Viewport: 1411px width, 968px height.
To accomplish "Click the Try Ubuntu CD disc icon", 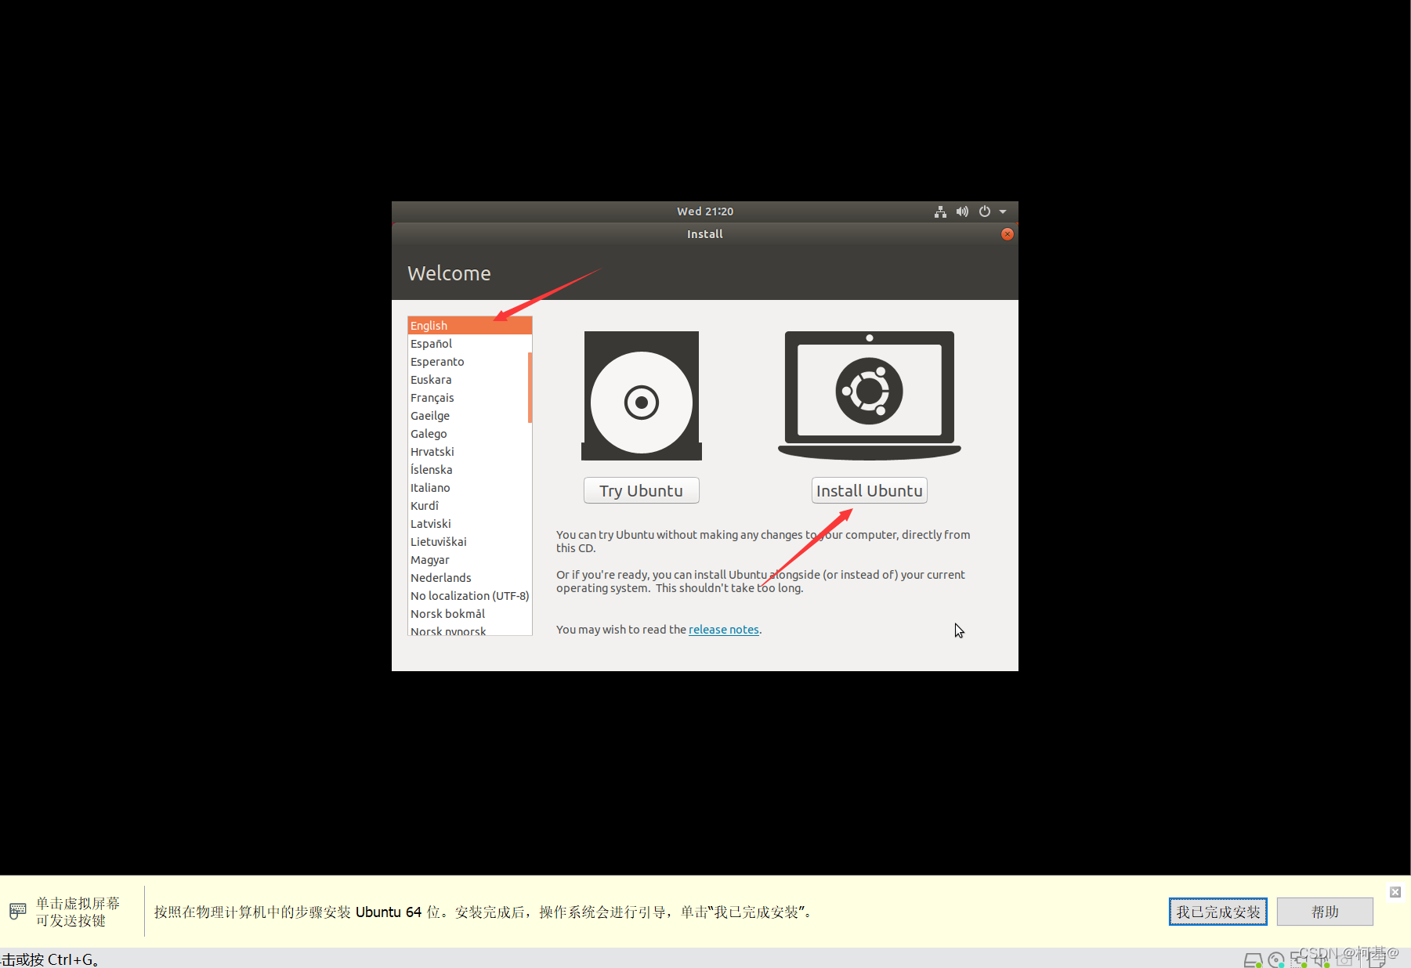I will 642,396.
